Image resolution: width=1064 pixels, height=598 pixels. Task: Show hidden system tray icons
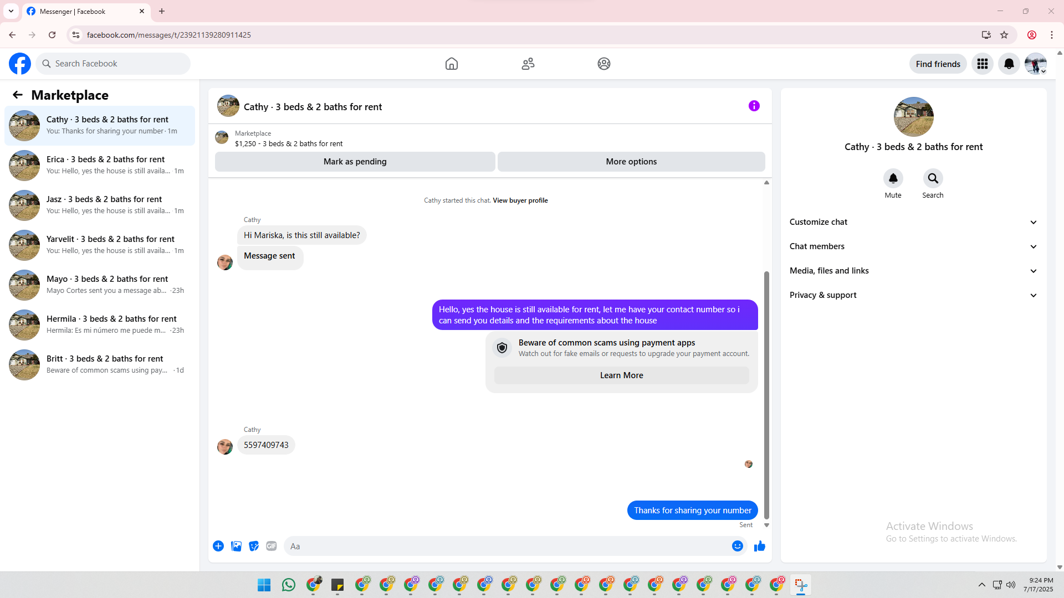pyautogui.click(x=982, y=585)
